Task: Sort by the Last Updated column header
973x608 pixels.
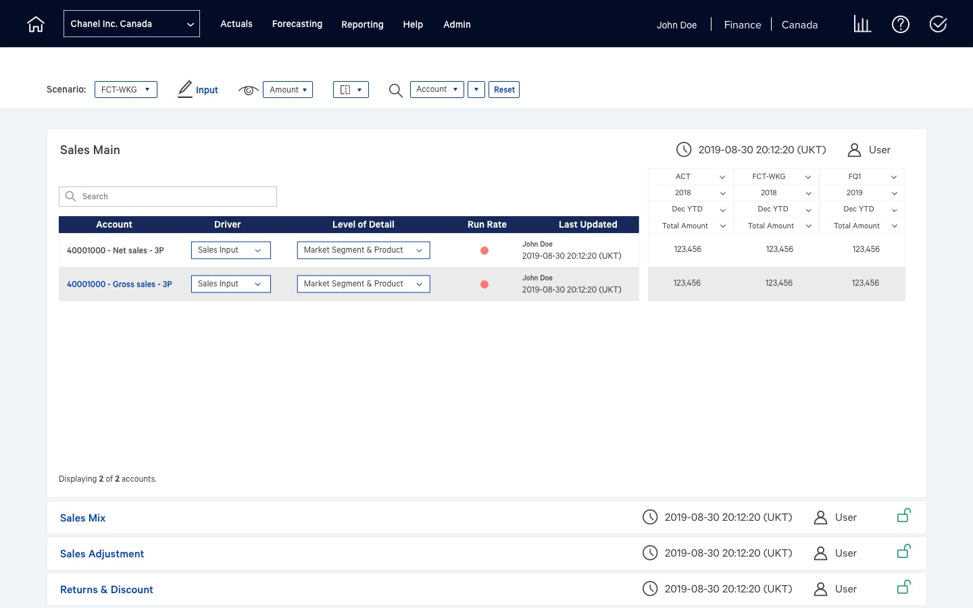Action: pos(588,224)
